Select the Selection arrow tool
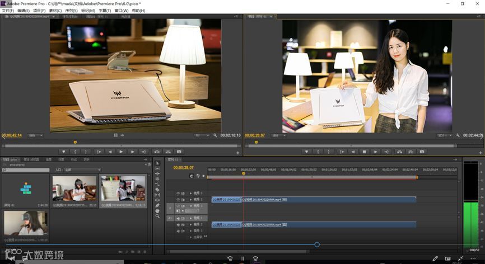 157,163
